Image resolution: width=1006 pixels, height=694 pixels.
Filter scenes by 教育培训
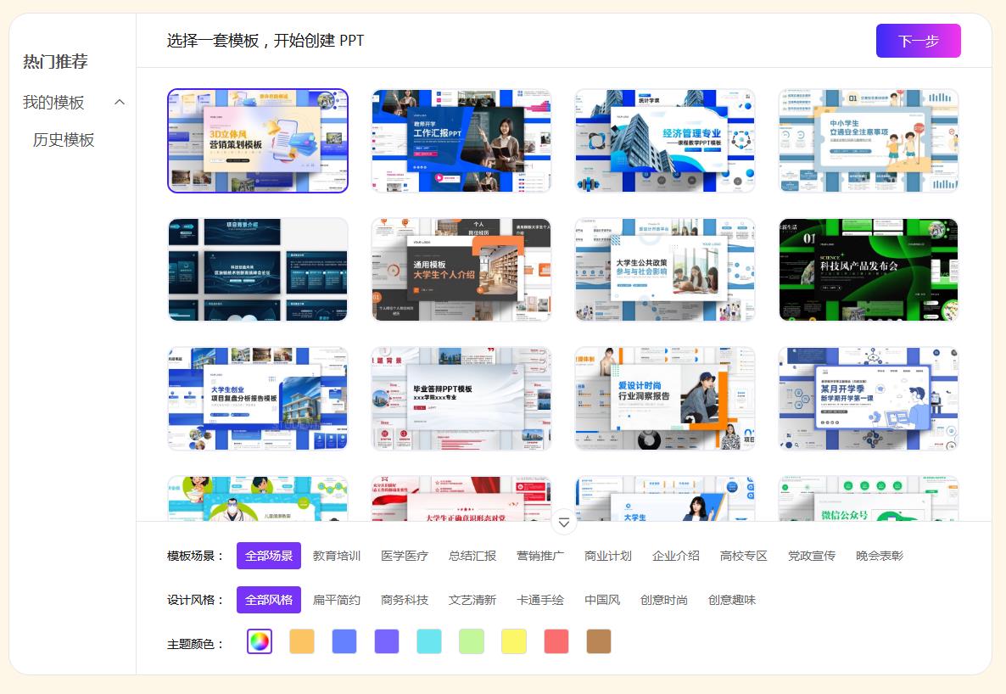coord(337,556)
